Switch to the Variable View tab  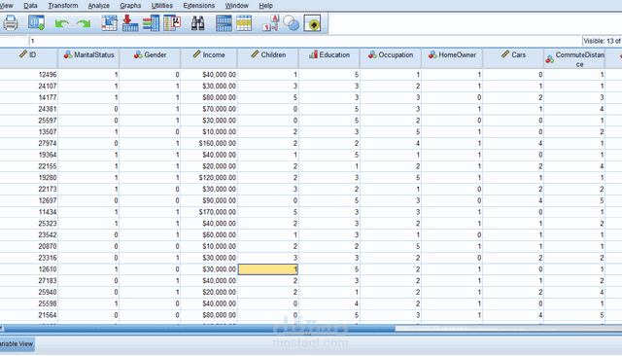coord(17,343)
